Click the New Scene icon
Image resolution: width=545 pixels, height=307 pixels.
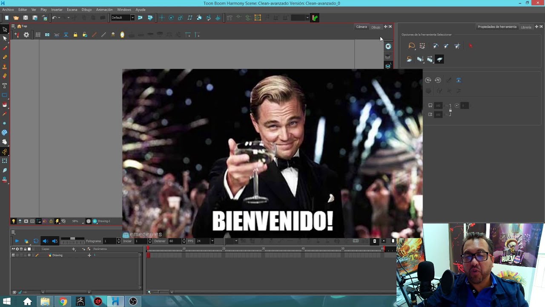coord(7,17)
